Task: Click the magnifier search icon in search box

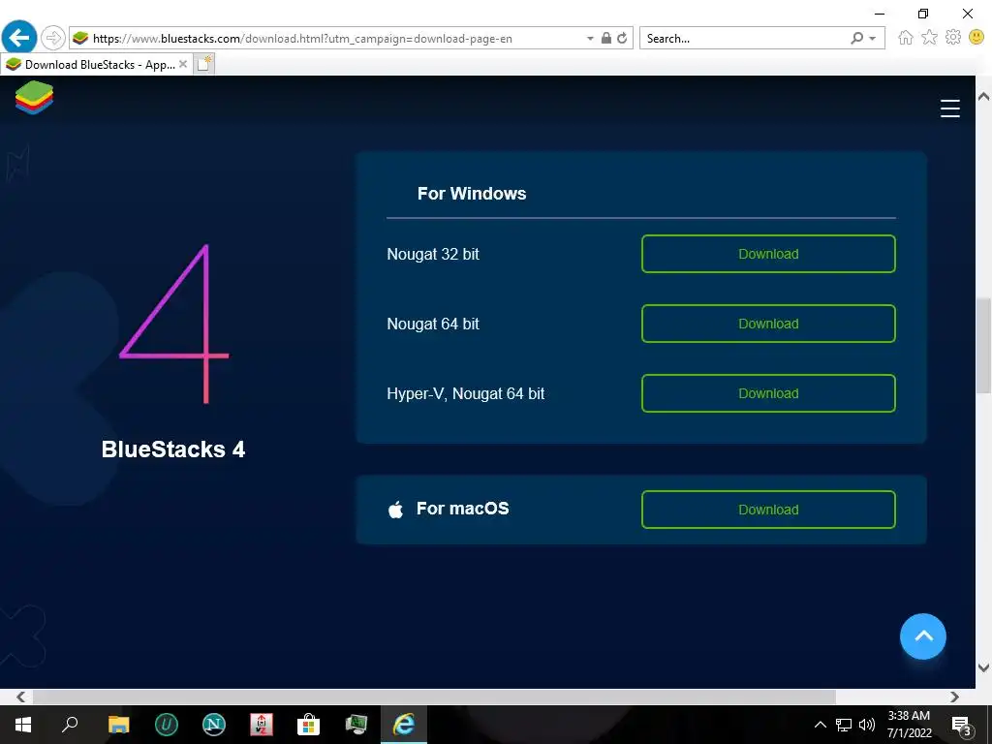Action: point(856,38)
